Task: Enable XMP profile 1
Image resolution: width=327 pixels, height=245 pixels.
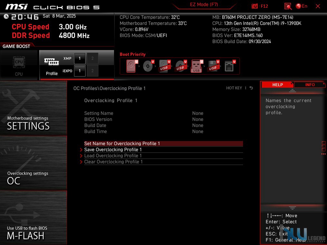Action: [80, 58]
